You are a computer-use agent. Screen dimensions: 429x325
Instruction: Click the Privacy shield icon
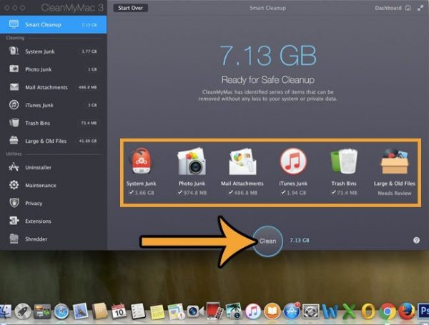14,203
